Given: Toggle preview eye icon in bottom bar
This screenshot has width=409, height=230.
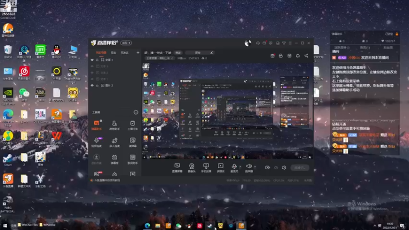Looking at the screenshot, I should click(x=276, y=168).
